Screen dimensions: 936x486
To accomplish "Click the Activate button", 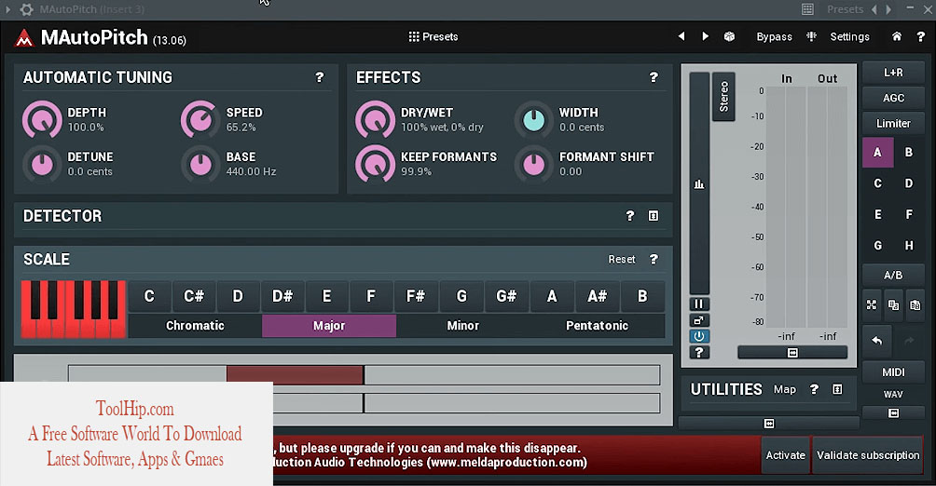I will [x=786, y=455].
